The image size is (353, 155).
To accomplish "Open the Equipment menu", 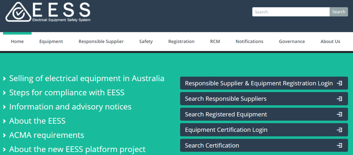I will [x=51, y=41].
